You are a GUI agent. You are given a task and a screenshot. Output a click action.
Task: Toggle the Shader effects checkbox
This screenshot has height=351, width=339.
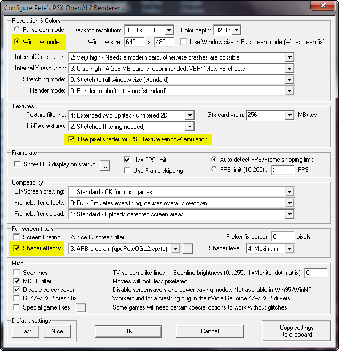click(x=17, y=248)
